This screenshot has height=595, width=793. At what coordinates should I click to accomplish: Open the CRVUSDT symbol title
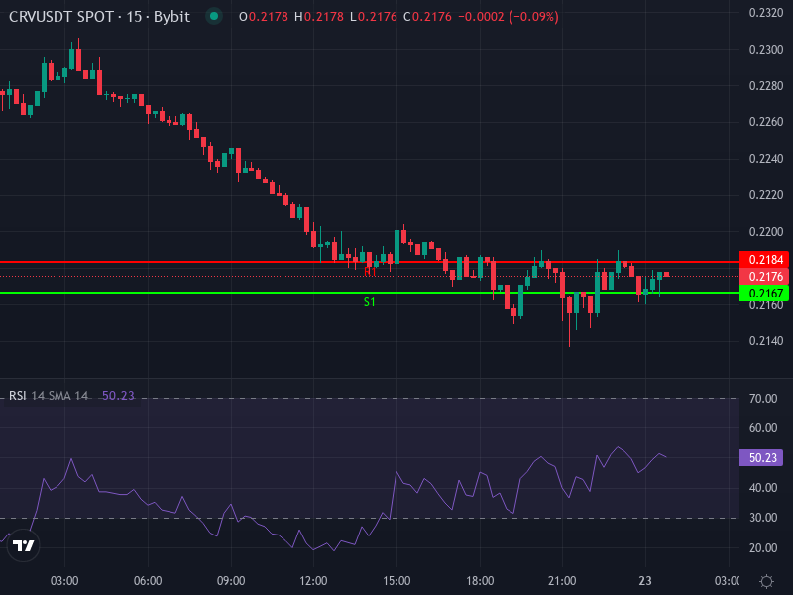coord(42,16)
